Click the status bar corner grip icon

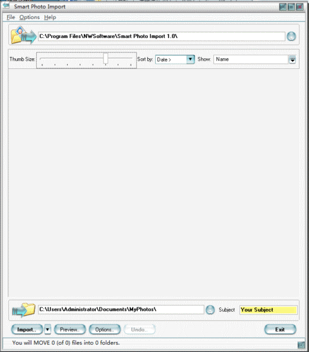pos(301,345)
